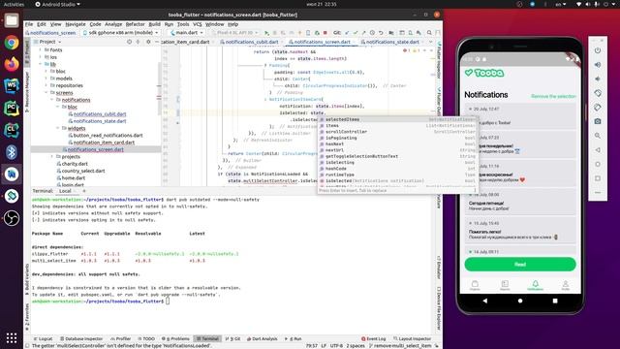Click the emulator volume down button
620x349 pixels.
598,79
